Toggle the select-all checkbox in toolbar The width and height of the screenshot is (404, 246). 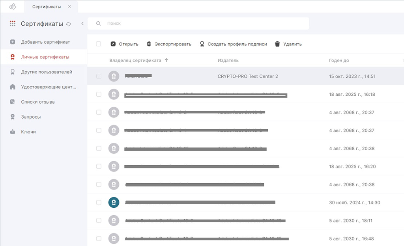tap(98, 44)
